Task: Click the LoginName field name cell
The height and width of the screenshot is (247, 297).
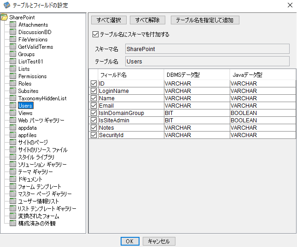Action: pos(131,91)
